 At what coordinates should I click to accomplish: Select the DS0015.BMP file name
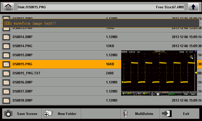click(x=22, y=55)
